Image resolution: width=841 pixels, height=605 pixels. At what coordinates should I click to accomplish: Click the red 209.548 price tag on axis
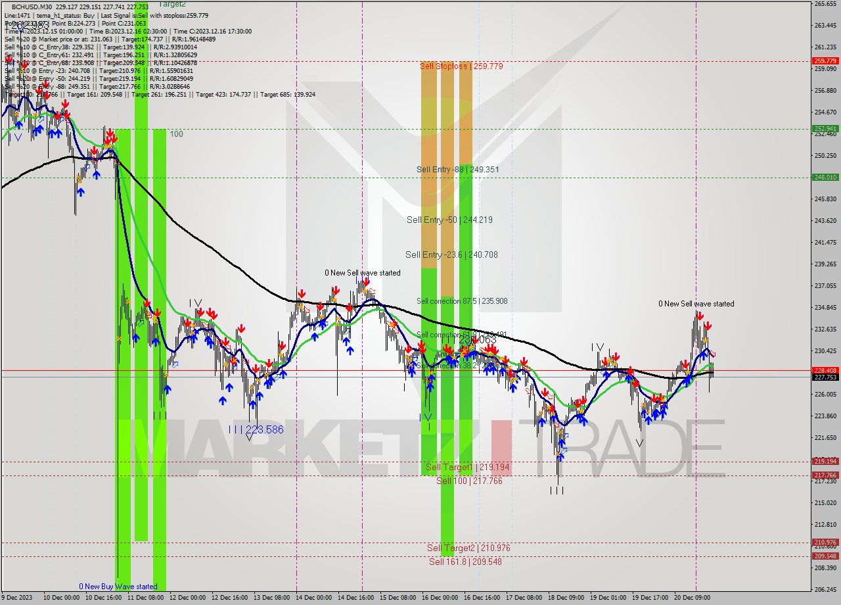(825, 556)
